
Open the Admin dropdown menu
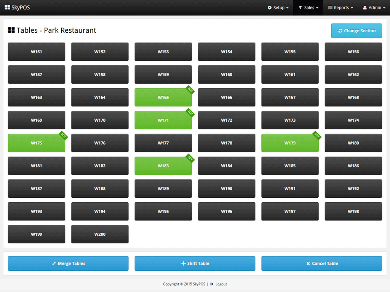[x=374, y=8]
